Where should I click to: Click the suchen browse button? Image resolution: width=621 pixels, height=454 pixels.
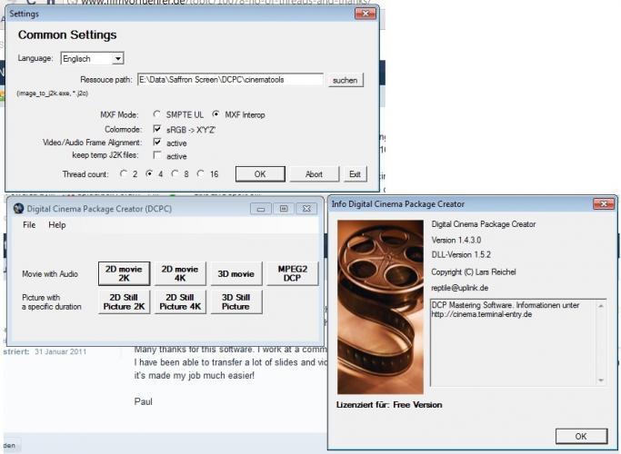coord(345,80)
